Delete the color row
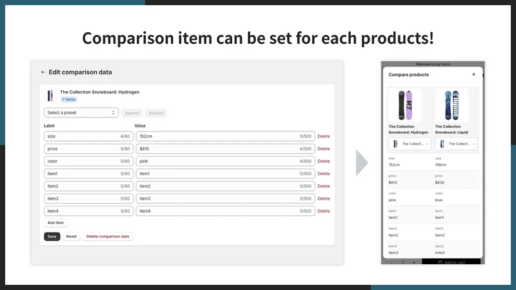The width and height of the screenshot is (516, 290). 324,161
